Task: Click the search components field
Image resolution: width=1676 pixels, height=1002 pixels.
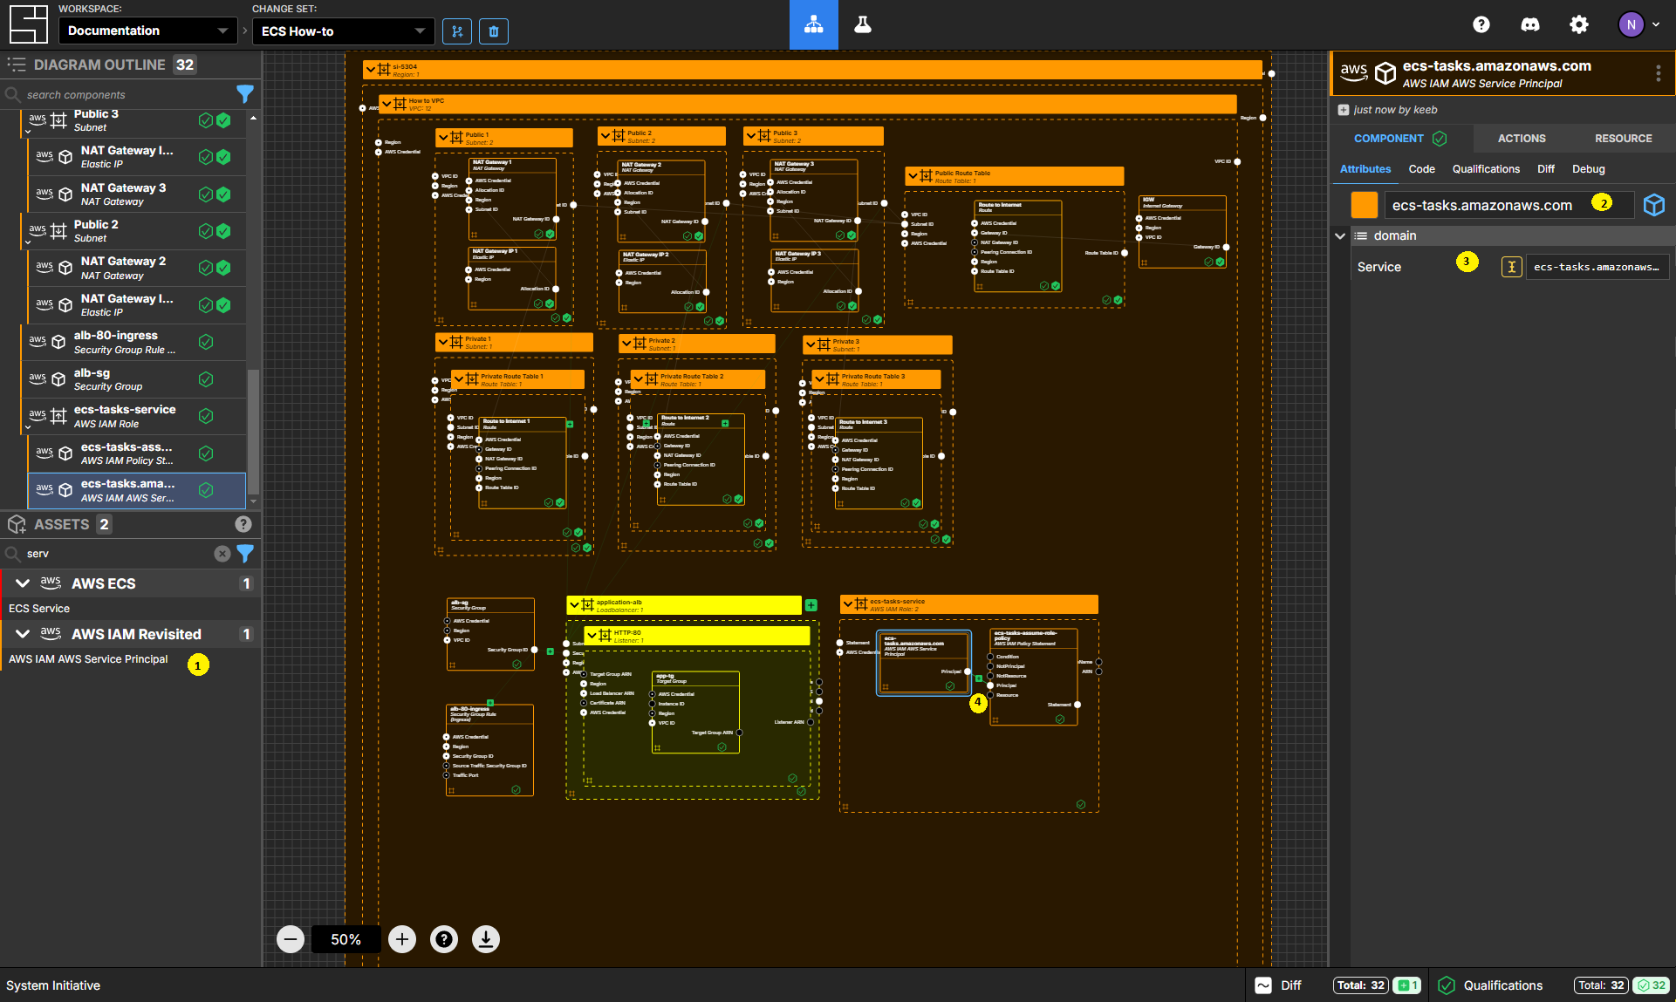Action: [x=127, y=94]
